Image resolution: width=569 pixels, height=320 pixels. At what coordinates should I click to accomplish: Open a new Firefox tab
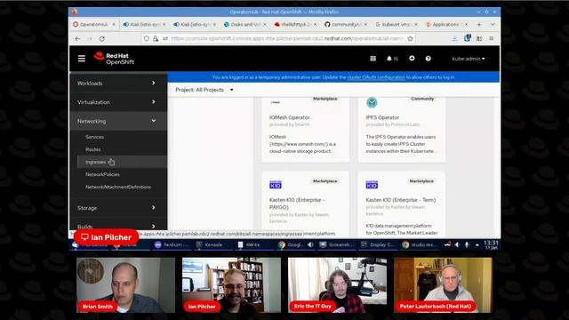[x=479, y=24]
